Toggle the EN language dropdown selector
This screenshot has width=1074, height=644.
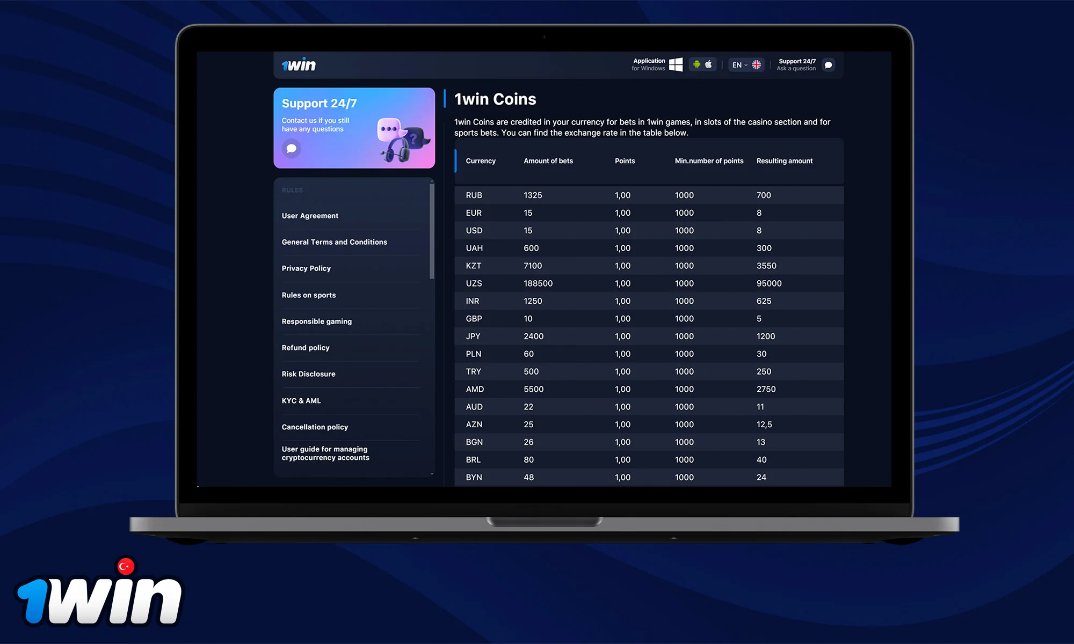[748, 64]
